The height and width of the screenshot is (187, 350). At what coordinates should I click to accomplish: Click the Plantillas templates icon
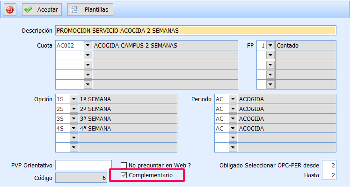coord(74,9)
